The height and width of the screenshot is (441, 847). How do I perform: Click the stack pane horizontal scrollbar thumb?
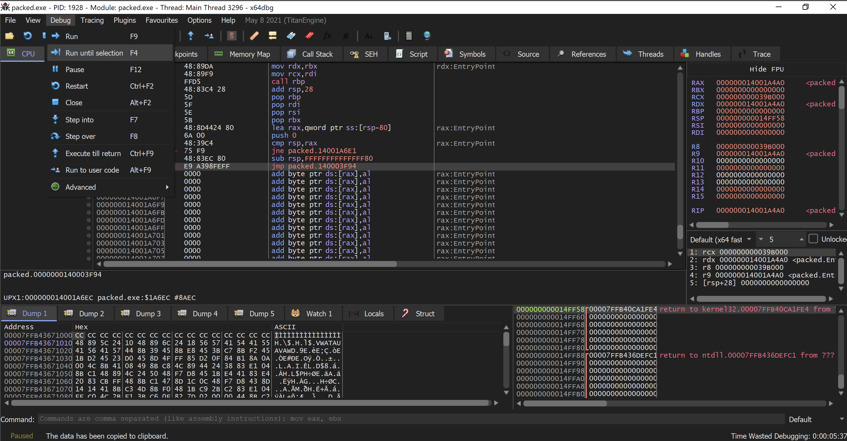(x=565, y=403)
